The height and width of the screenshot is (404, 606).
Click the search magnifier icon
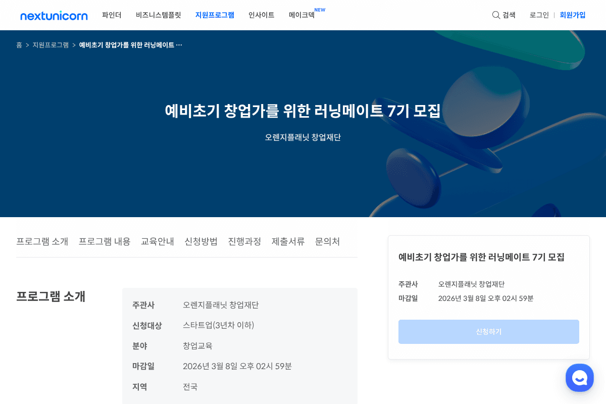click(x=496, y=15)
